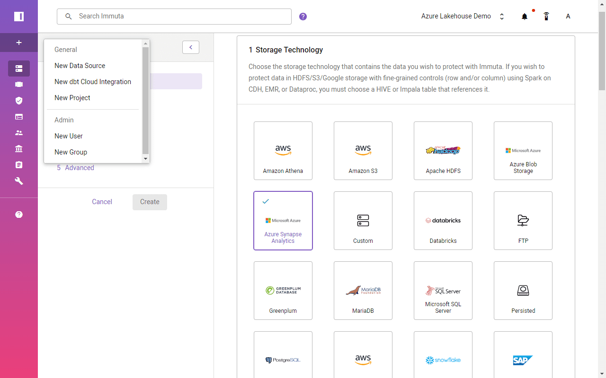Open the Governance building sidebar icon

(19, 149)
